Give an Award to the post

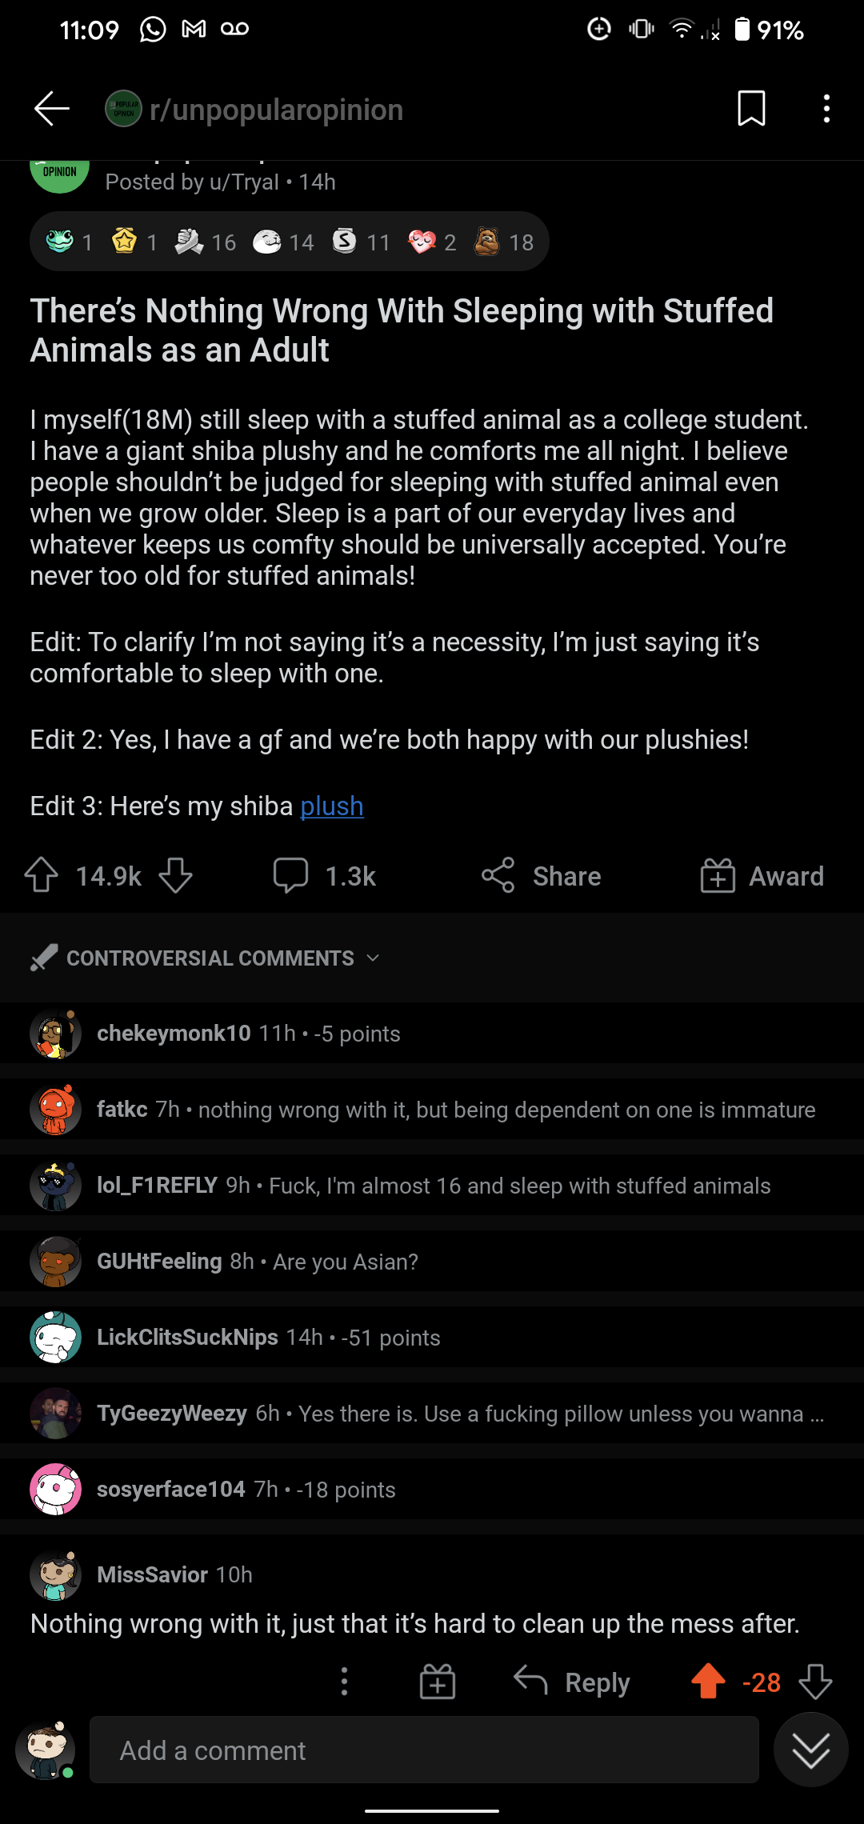[762, 876]
